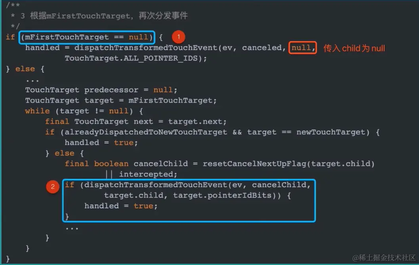Click 'handled = true;' below target.pointerIdBits line

[x=121, y=206]
